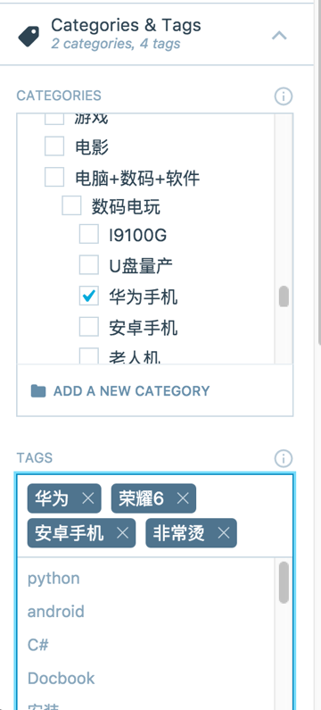Uncheck the 华为手机 category
This screenshot has width=321, height=710.
[89, 297]
